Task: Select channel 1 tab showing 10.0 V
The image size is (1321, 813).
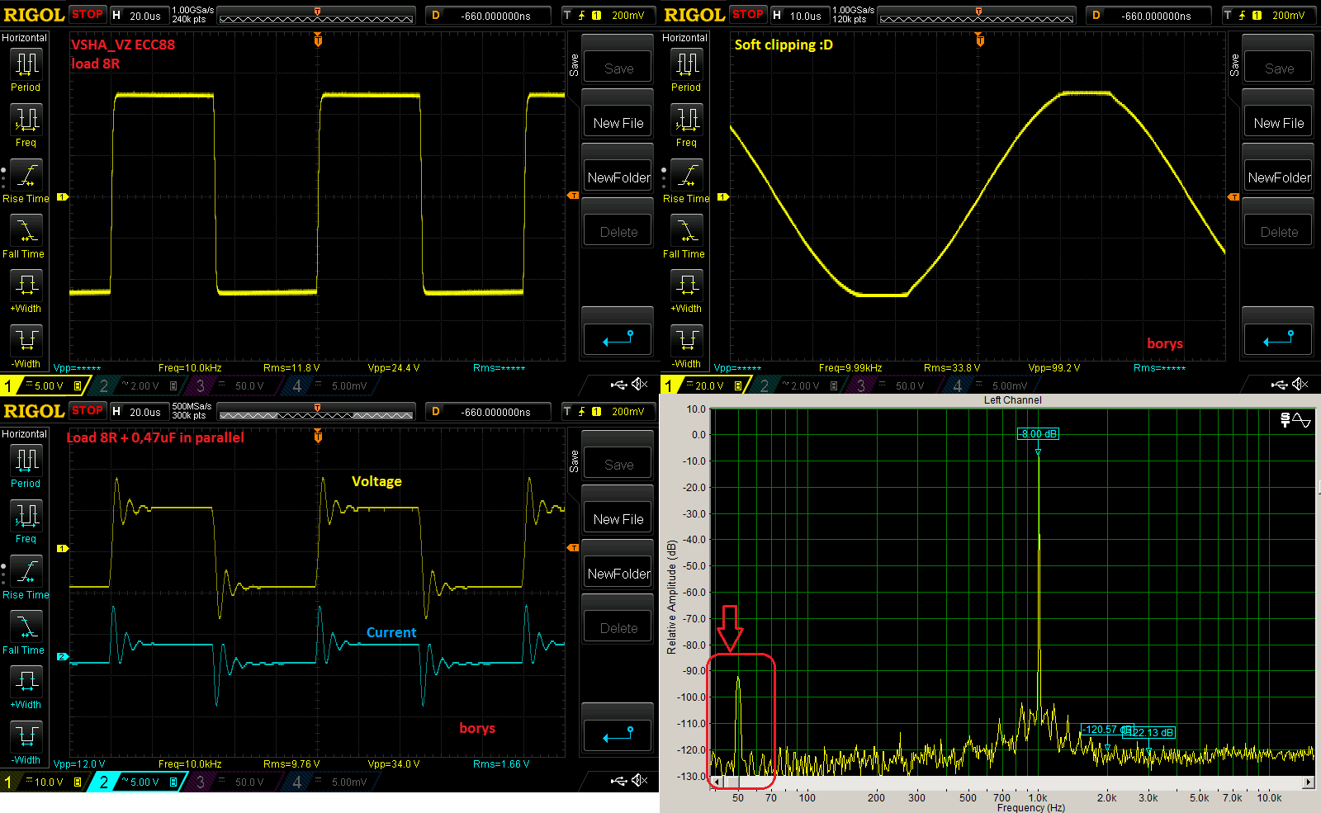Action: tap(45, 782)
